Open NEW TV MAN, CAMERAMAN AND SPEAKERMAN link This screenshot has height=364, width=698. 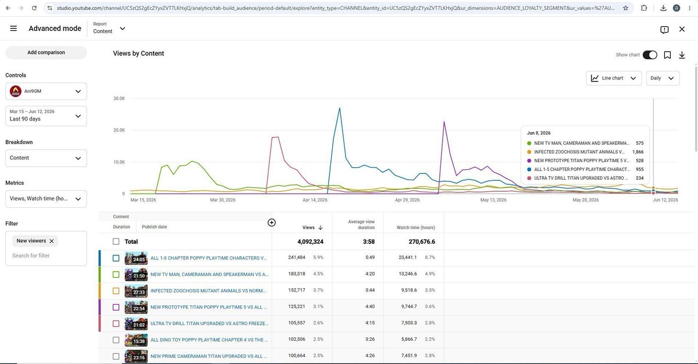209,274
